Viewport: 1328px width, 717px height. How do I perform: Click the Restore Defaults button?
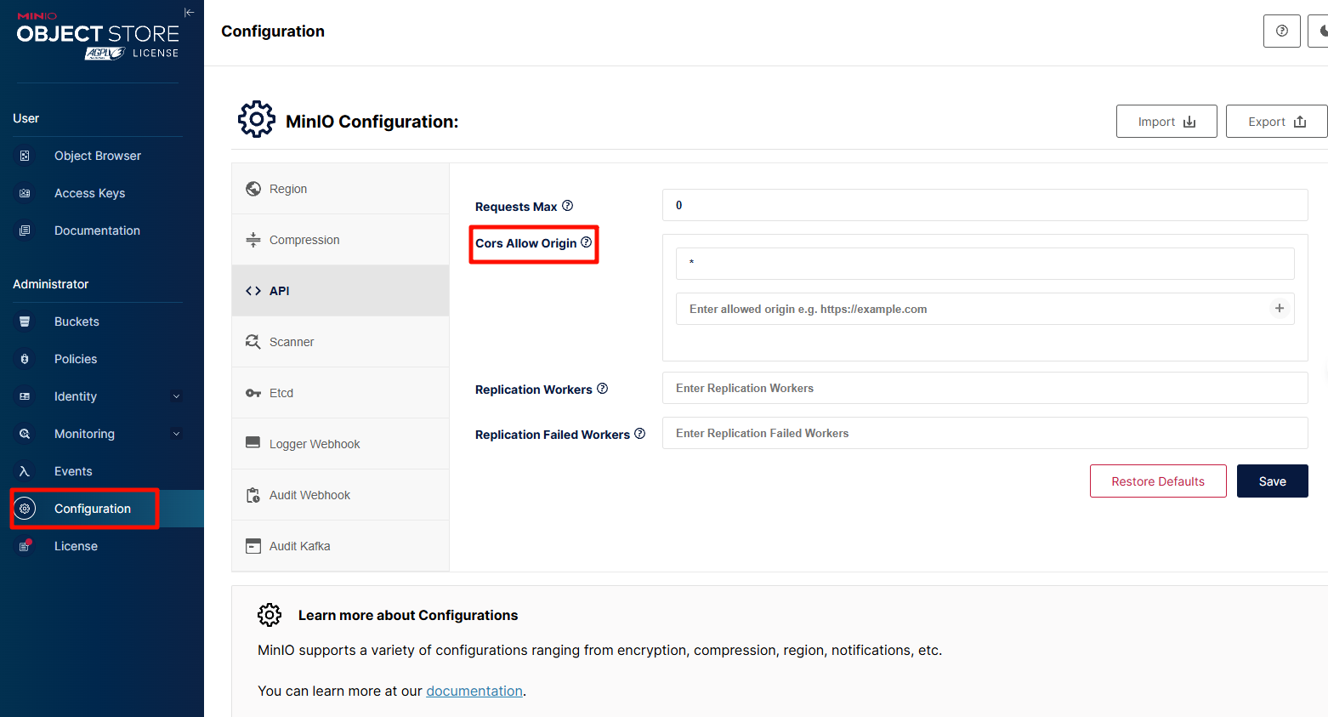click(1157, 481)
